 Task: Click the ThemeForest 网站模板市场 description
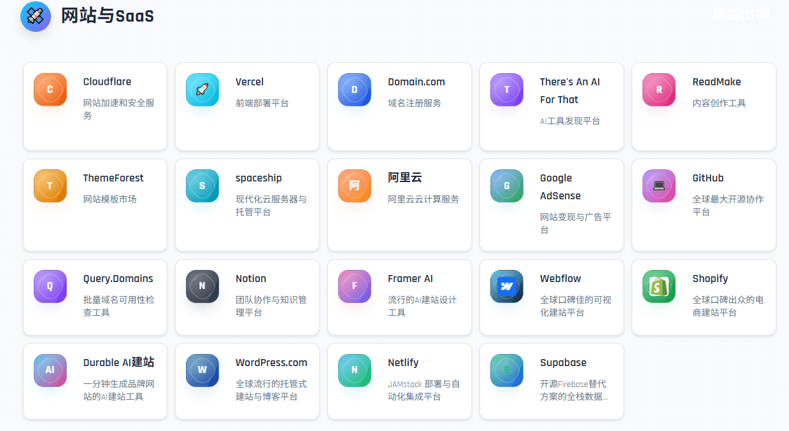(x=110, y=199)
